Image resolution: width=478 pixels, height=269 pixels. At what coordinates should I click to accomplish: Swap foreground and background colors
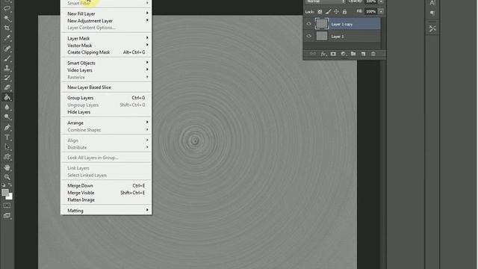[10, 185]
